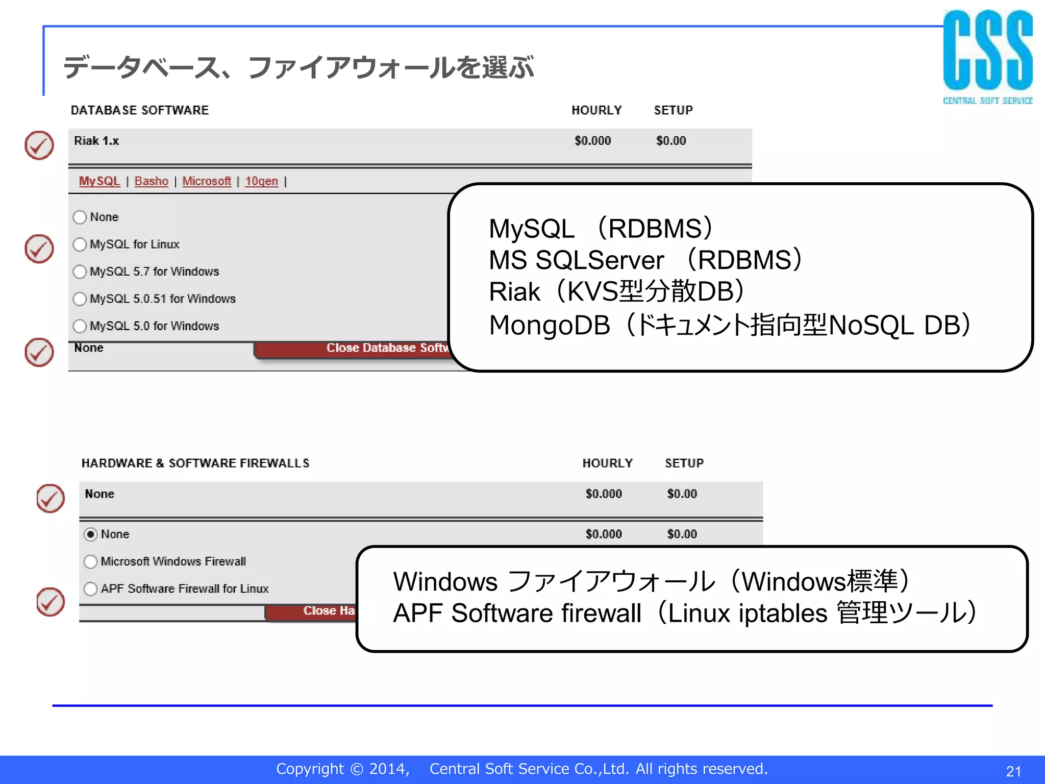1045x784 pixels.
Task: Click the HOURLY column header for databases
Action: (596, 110)
